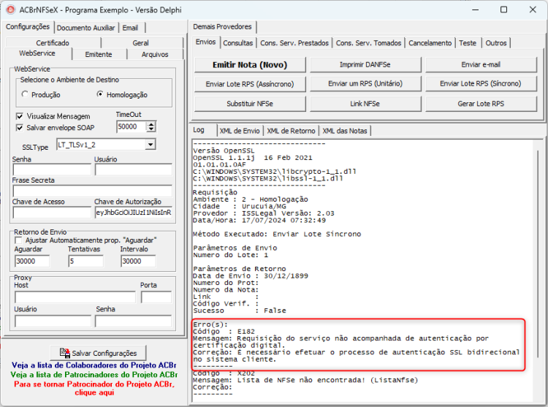The width and height of the screenshot is (548, 407).
Task: Click the 'Código : E182' log line
Action: [224, 332]
